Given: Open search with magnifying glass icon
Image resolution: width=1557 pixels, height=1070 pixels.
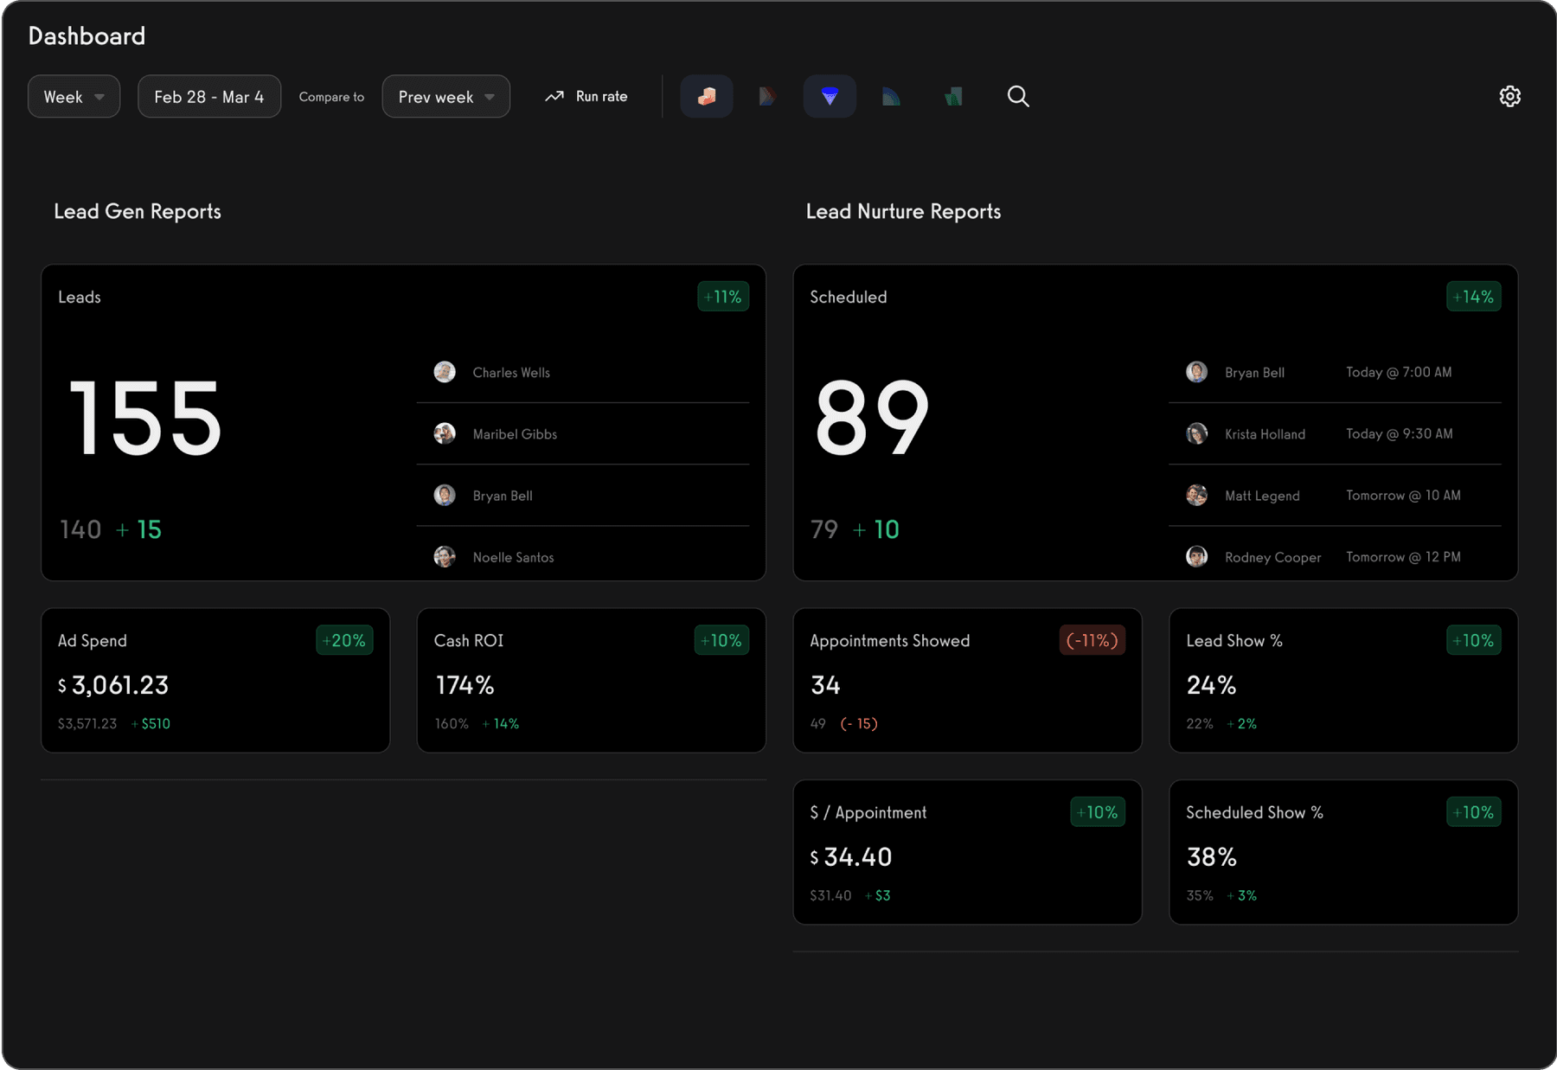Looking at the screenshot, I should click(x=1018, y=96).
